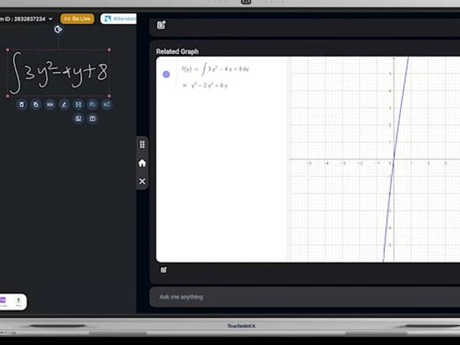The width and height of the screenshot is (460, 345).
Task: Add to board icon above Related Graph
Action: [x=161, y=25]
